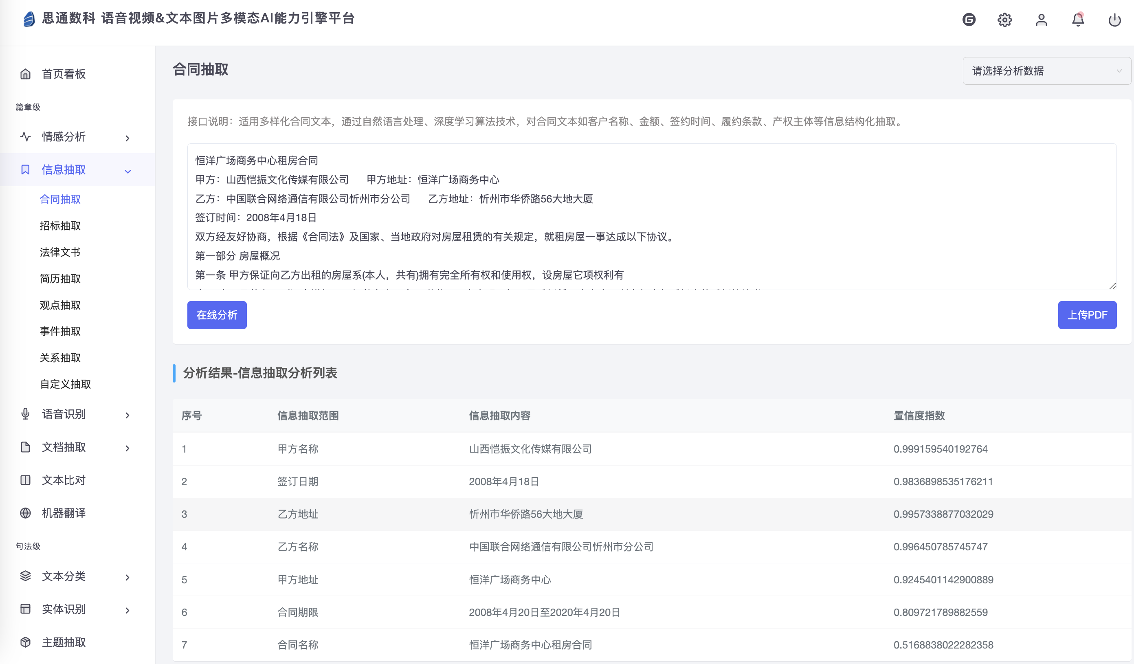The width and height of the screenshot is (1134, 664).
Task: Open the user profile icon
Action: tap(1041, 20)
